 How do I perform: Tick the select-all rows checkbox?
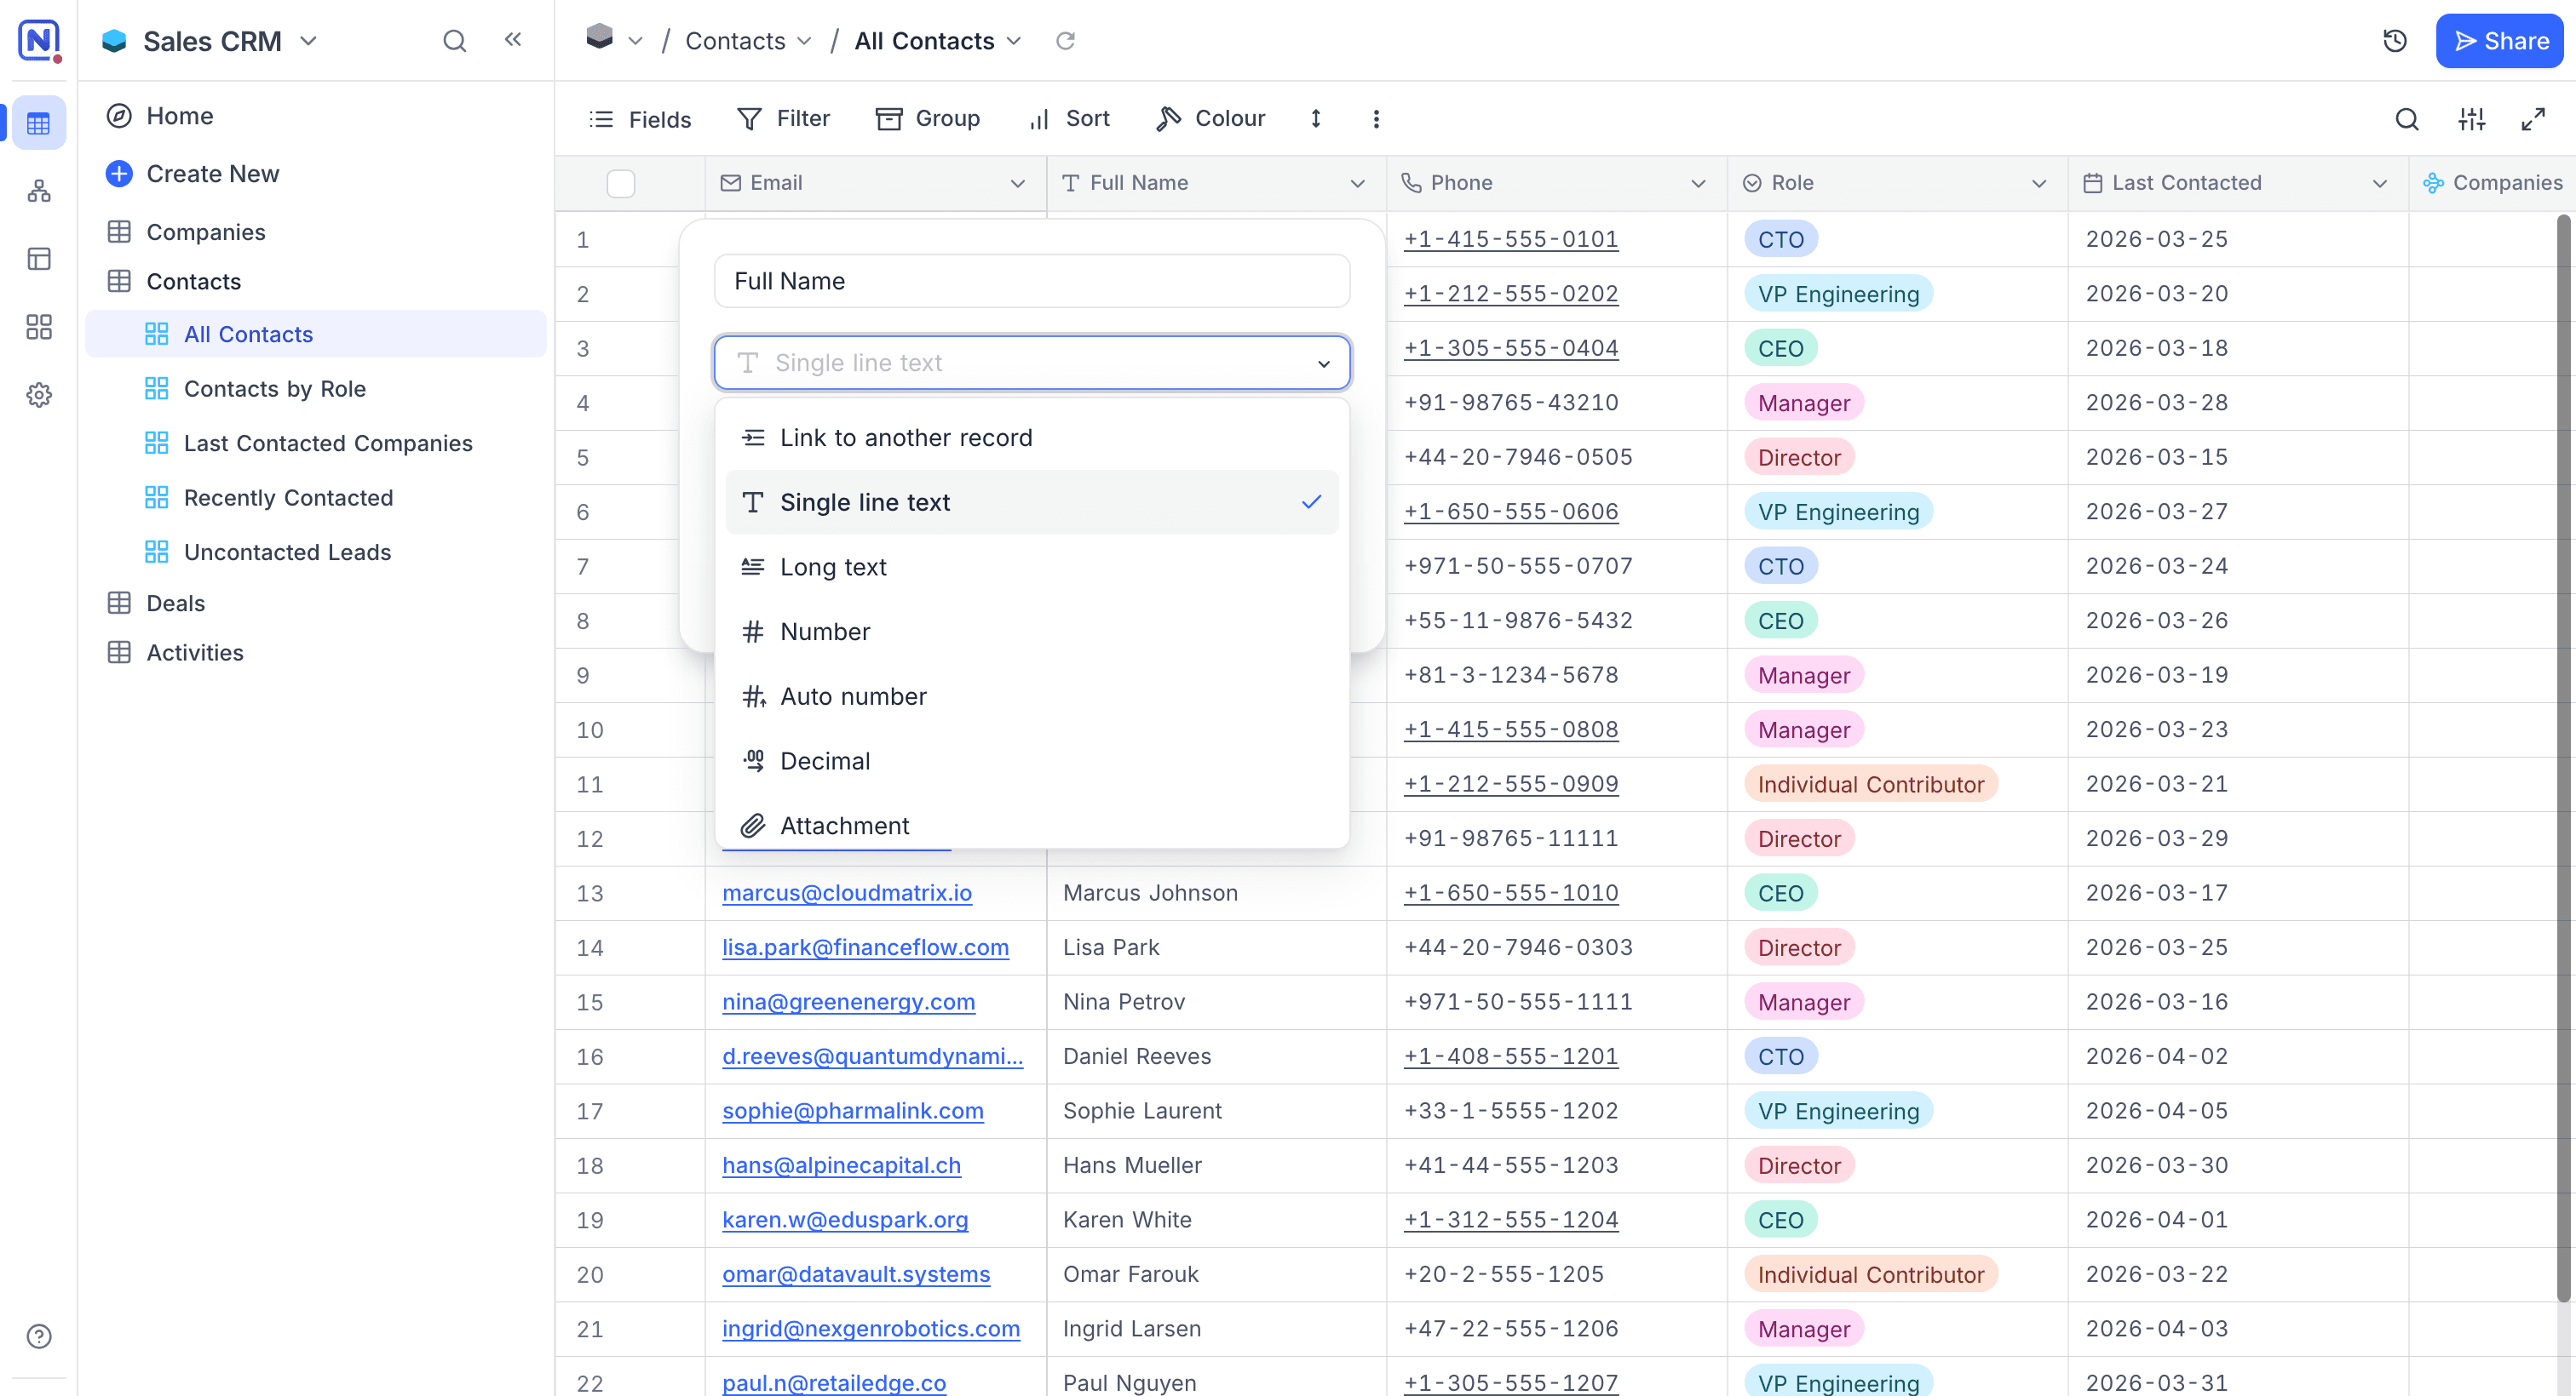pos(621,184)
